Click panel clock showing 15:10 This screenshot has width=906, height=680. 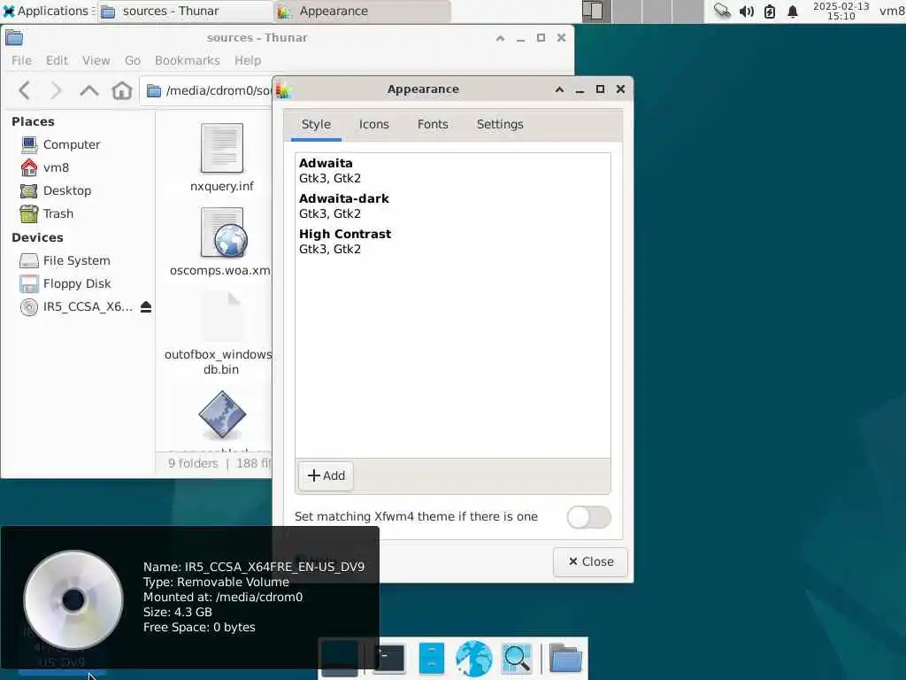[x=841, y=11]
